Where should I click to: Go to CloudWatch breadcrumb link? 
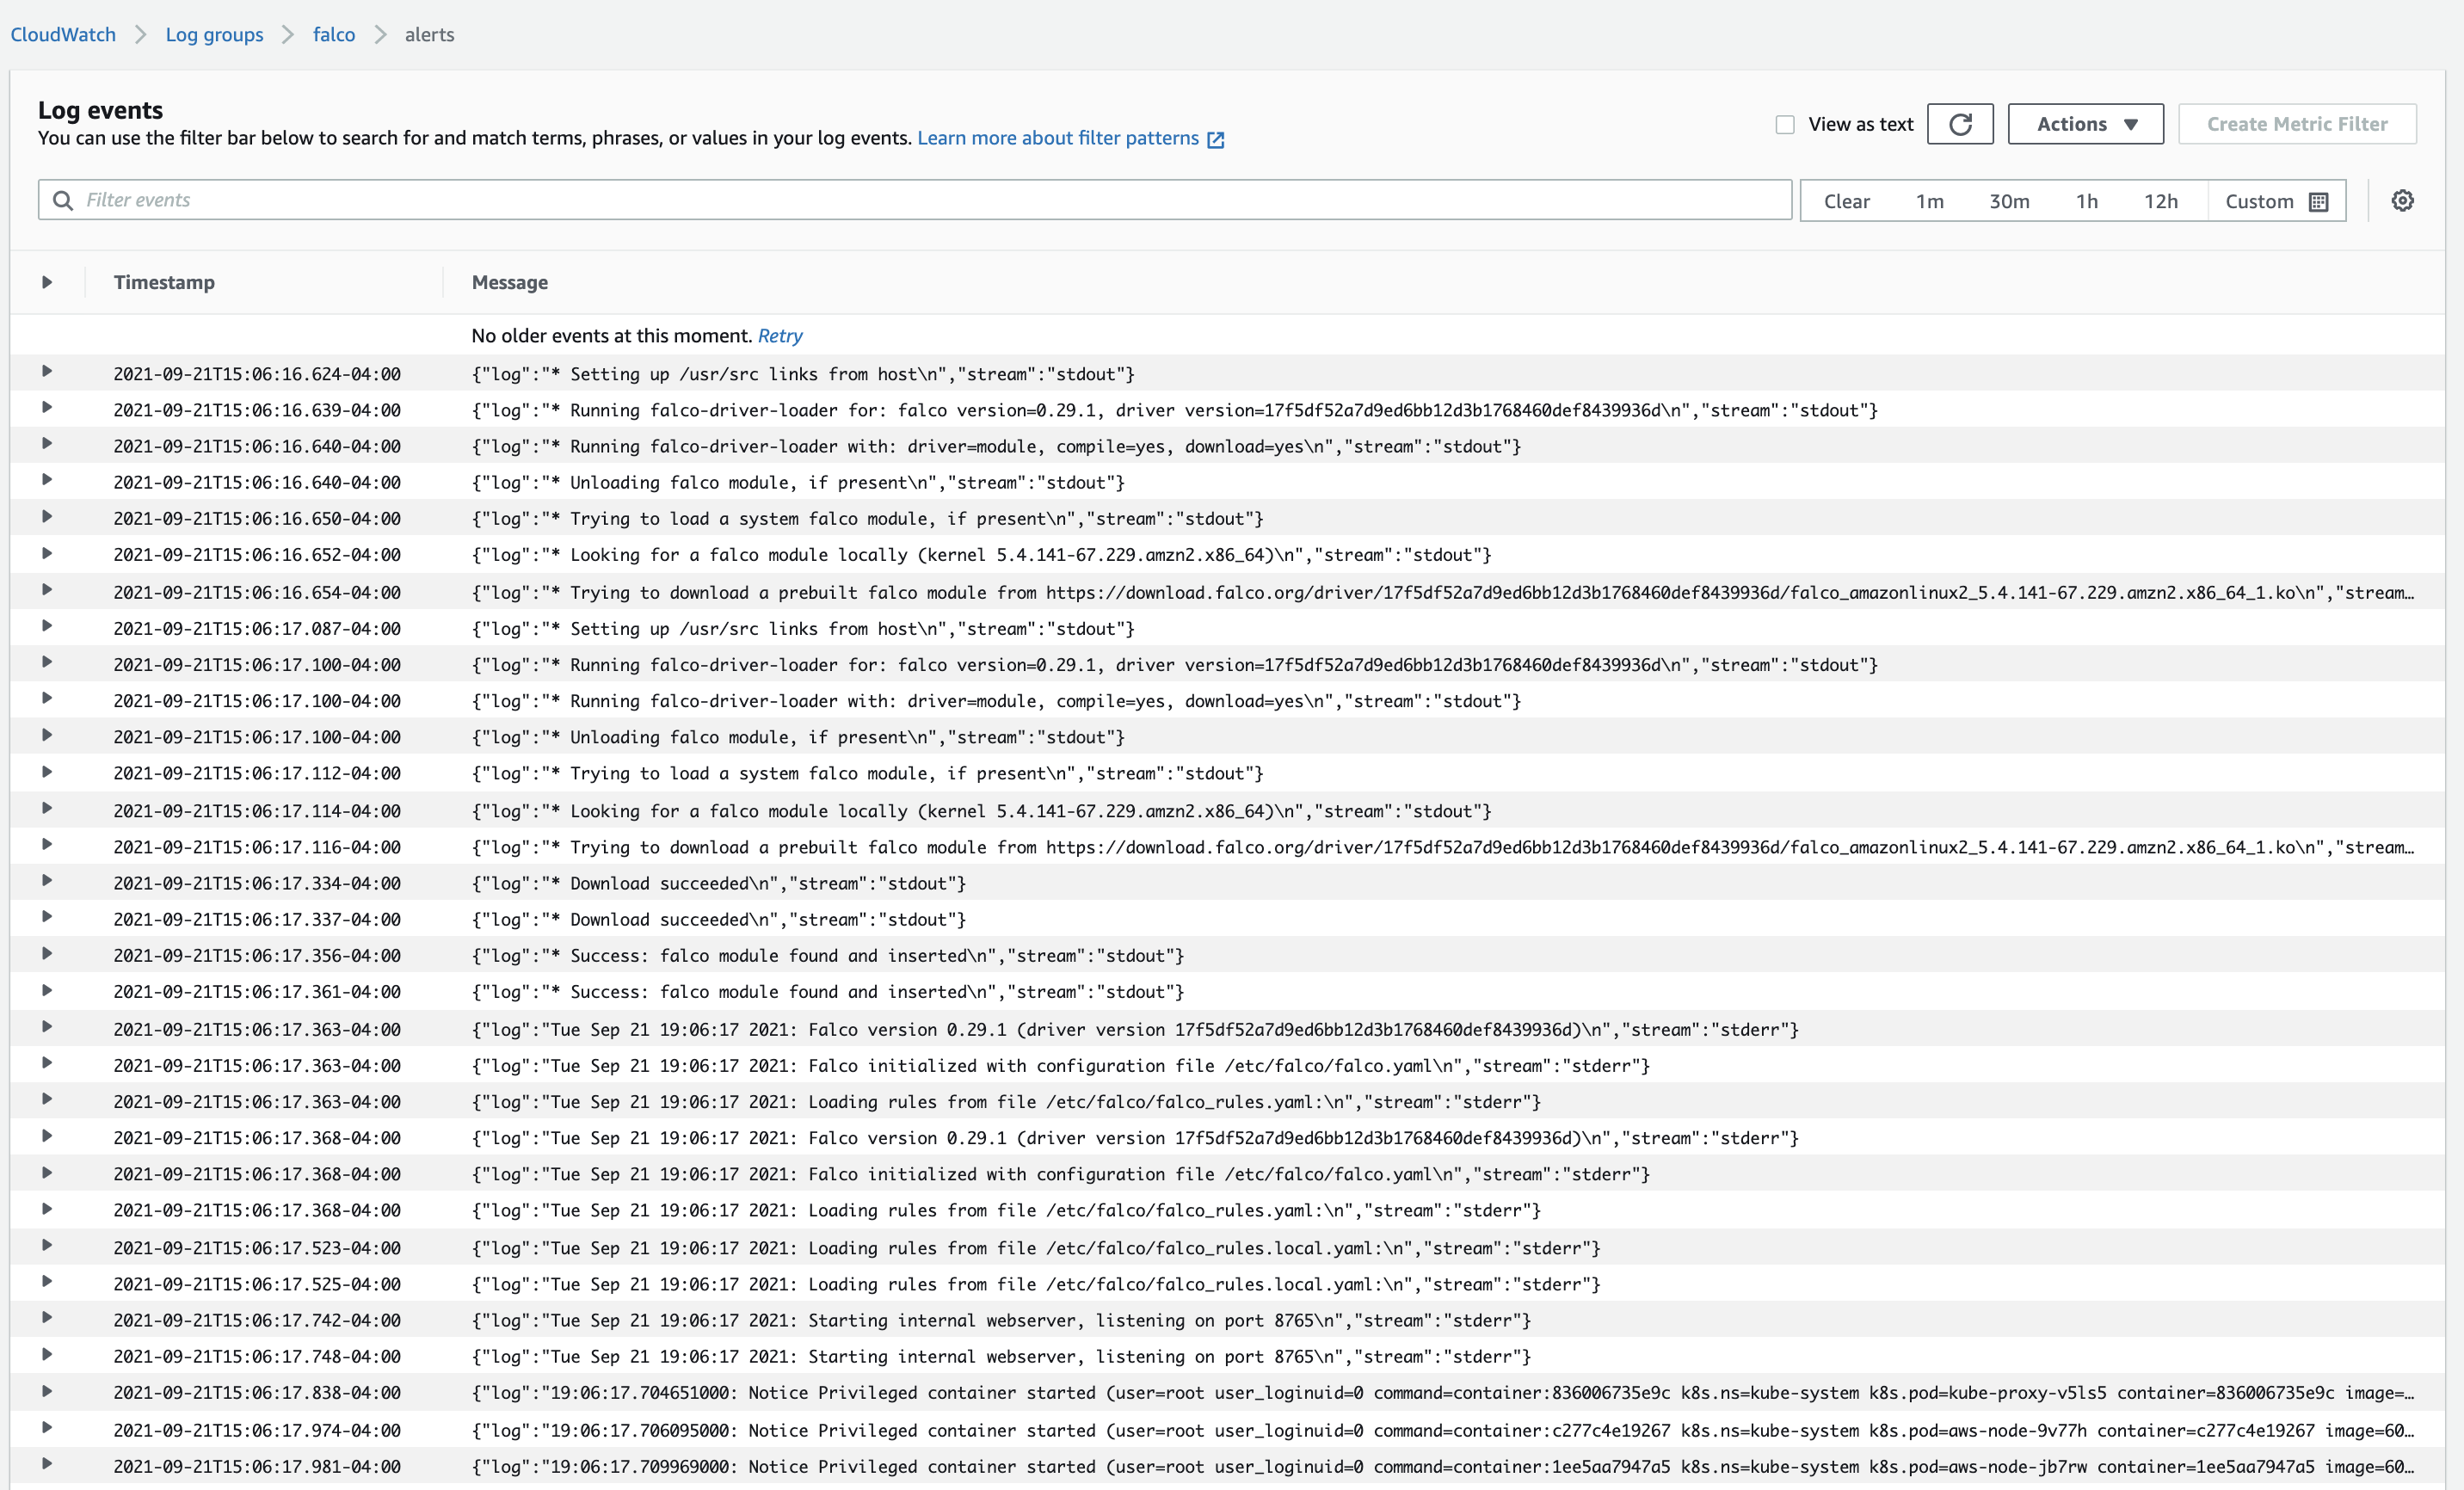(x=63, y=34)
